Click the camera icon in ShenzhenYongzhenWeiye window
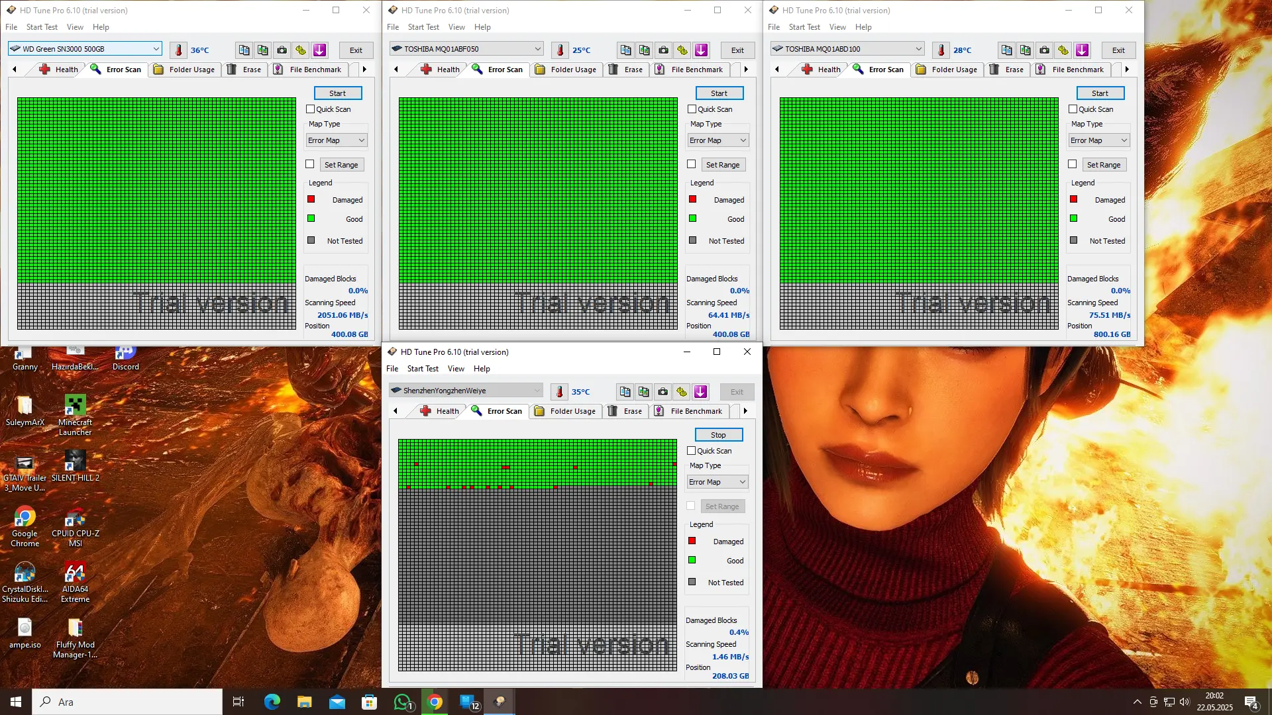This screenshot has height=715, width=1272. click(663, 392)
